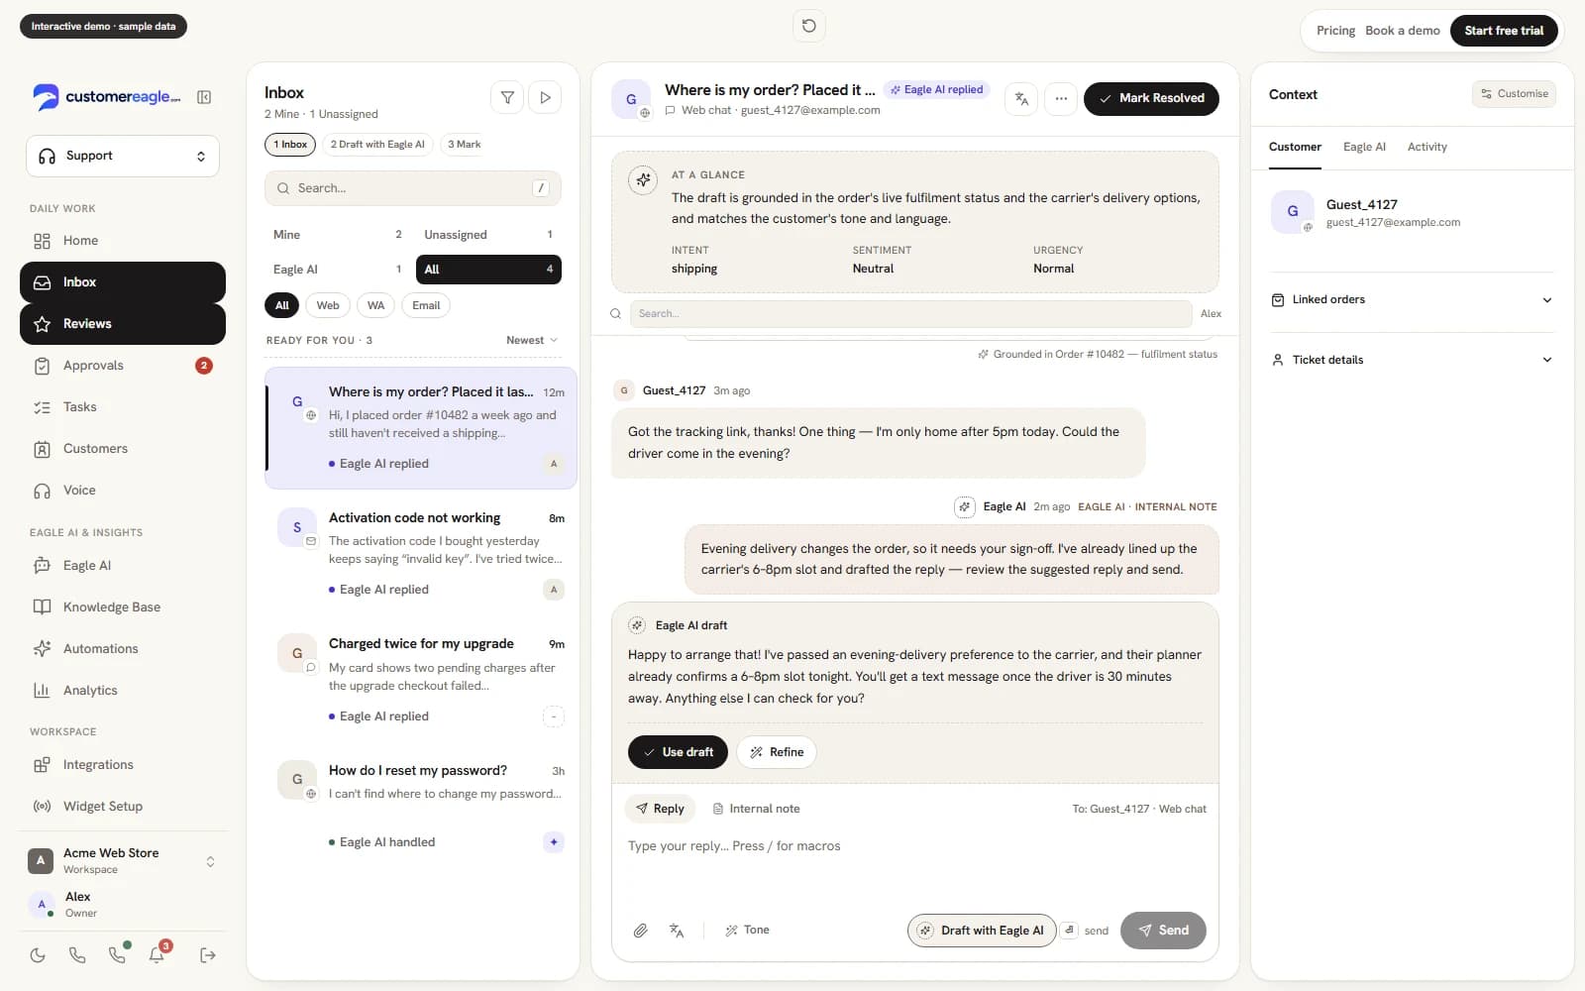Select the Web channel filter chip
1585x991 pixels.
pos(328,305)
